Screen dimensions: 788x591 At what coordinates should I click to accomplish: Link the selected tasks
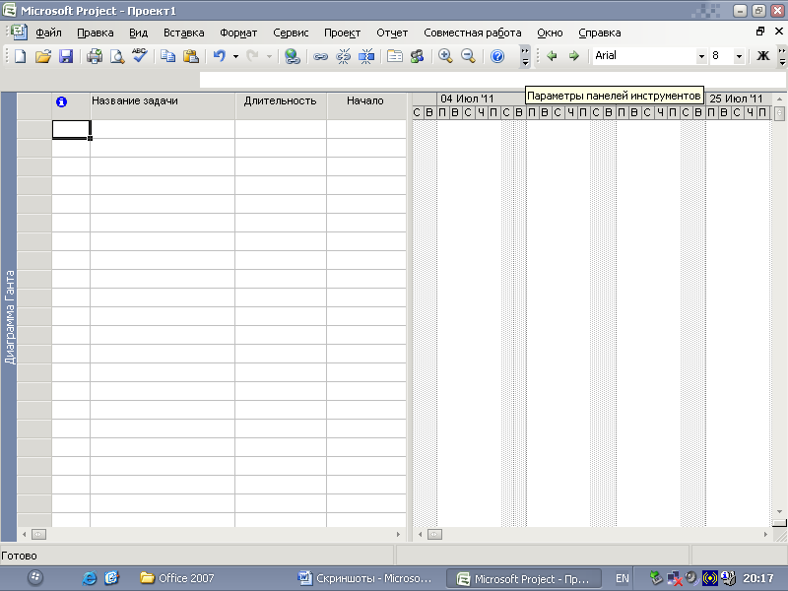320,56
